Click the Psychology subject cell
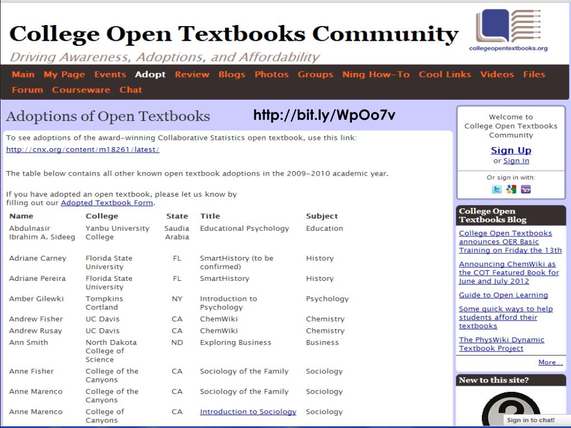The width and height of the screenshot is (571, 428). [327, 299]
